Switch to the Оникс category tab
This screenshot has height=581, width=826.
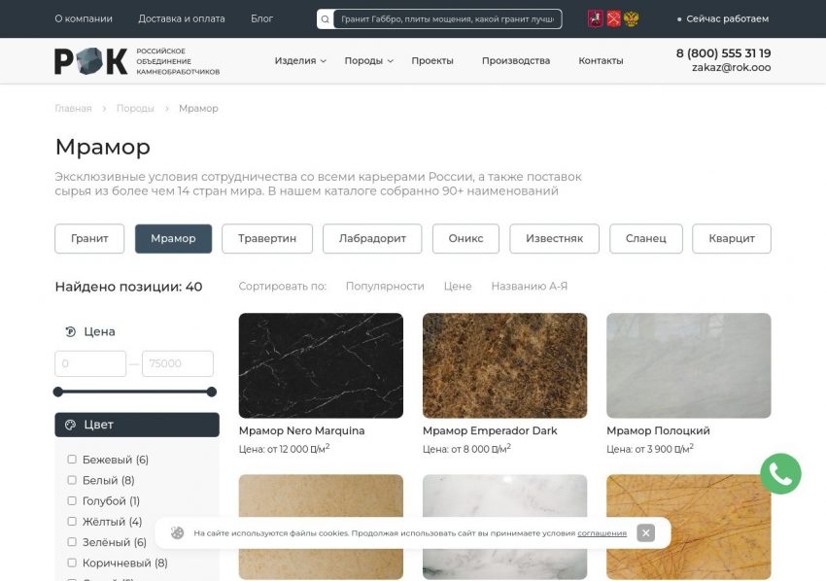465,239
